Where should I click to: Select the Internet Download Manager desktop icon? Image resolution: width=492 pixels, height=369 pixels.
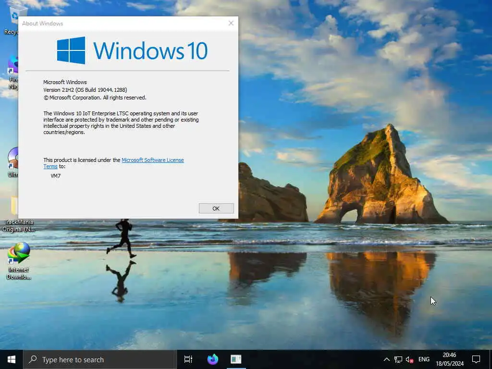(19, 261)
